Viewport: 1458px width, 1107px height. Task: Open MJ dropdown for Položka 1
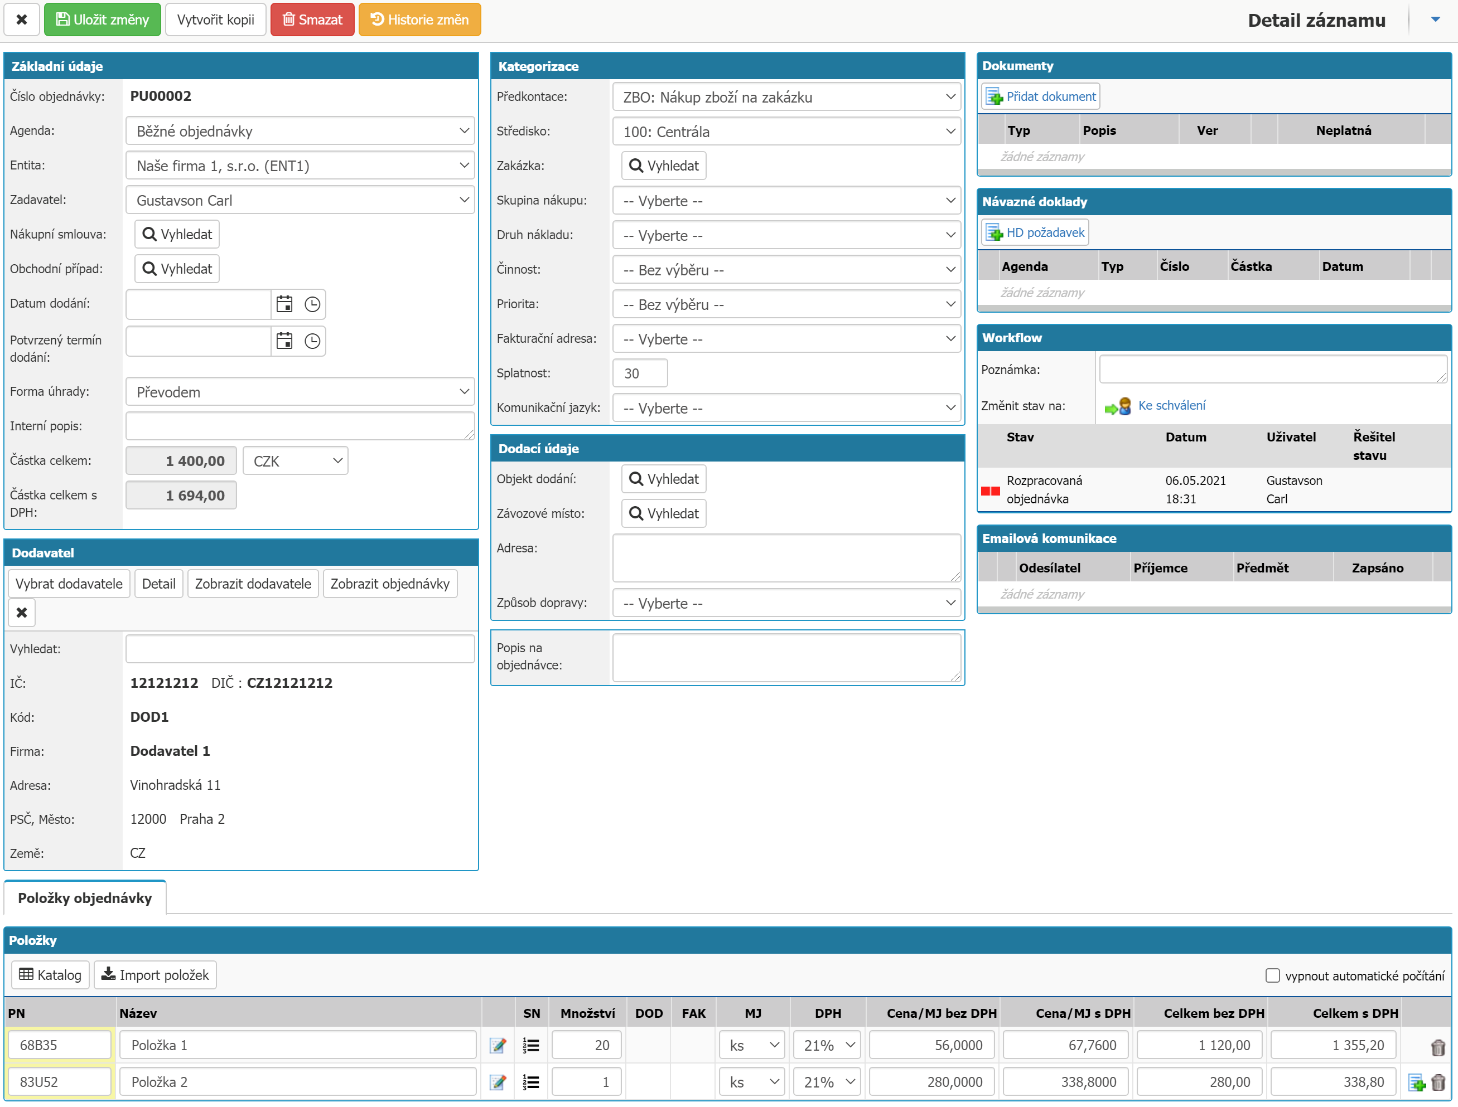click(x=752, y=1045)
